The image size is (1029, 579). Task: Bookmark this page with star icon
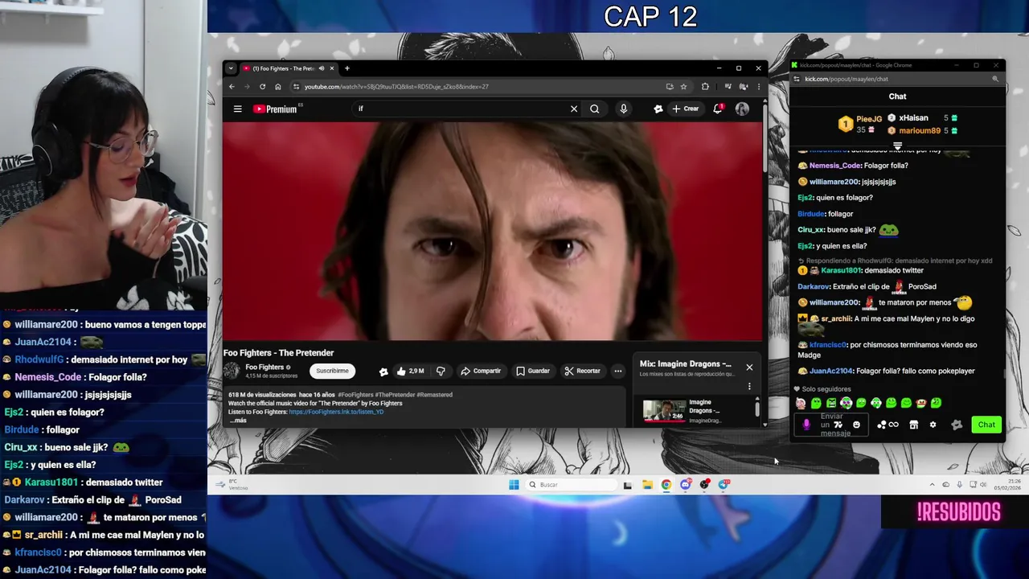coord(684,87)
